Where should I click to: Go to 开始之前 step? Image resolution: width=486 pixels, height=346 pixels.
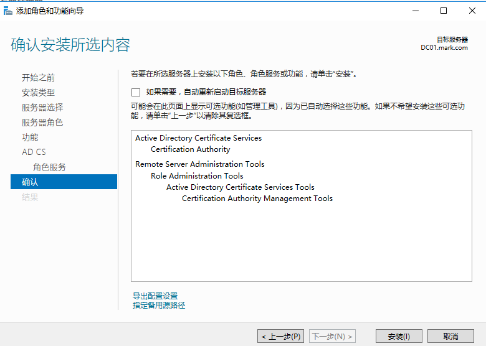click(39, 78)
